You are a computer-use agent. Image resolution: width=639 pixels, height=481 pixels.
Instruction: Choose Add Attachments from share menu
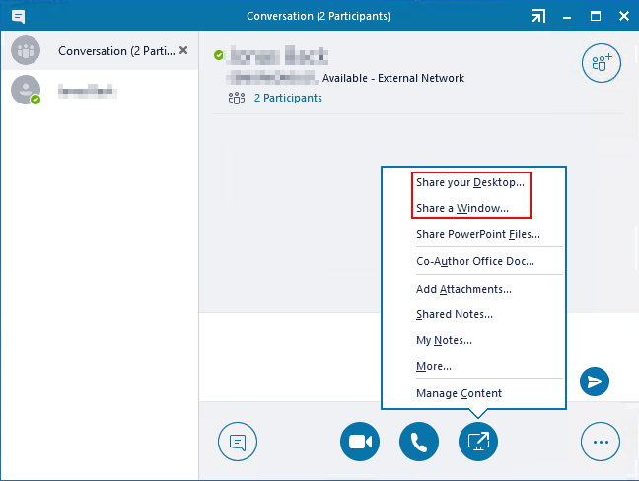(463, 289)
